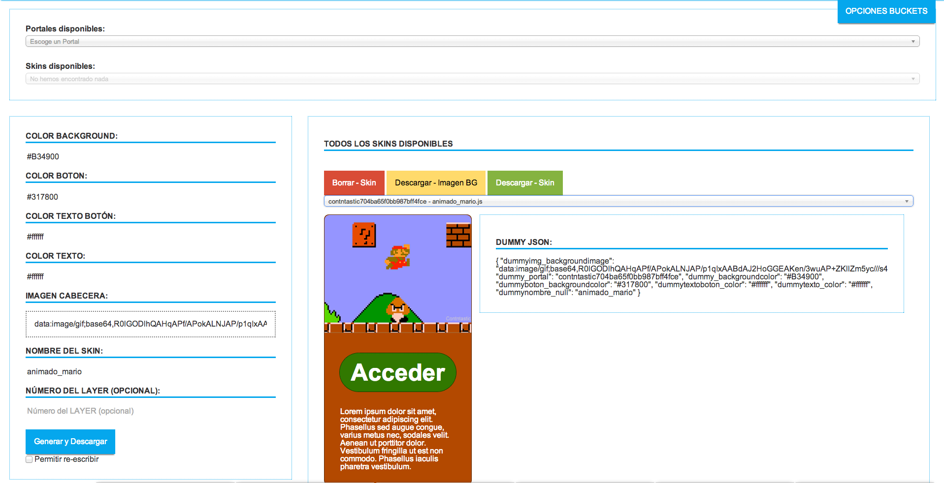Viewport: 944px width, 483px height.
Task: Click the DUMMY JSON heading
Action: pyautogui.click(x=524, y=242)
